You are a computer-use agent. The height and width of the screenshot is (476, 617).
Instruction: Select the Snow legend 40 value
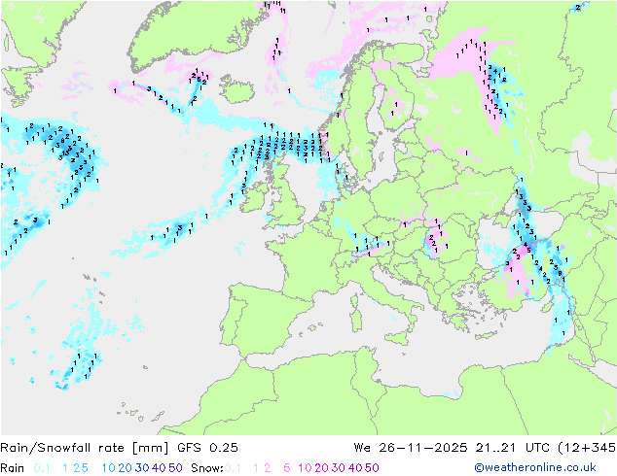click(355, 468)
